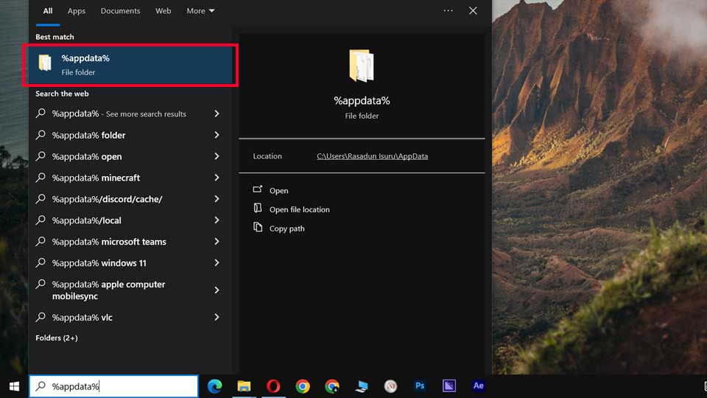Expand chevron for '%appdata% vlc'
707x398 pixels.
coord(217,317)
